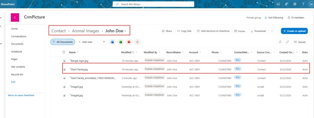Click the image icon beside Giant Panda.jpg
The image size is (314, 118).
coord(64,70)
